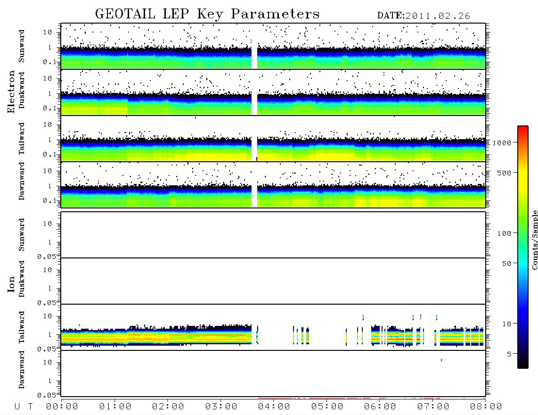Click the "50" colorbar tick value
Viewport: 538px width, 415px height.
507,264
